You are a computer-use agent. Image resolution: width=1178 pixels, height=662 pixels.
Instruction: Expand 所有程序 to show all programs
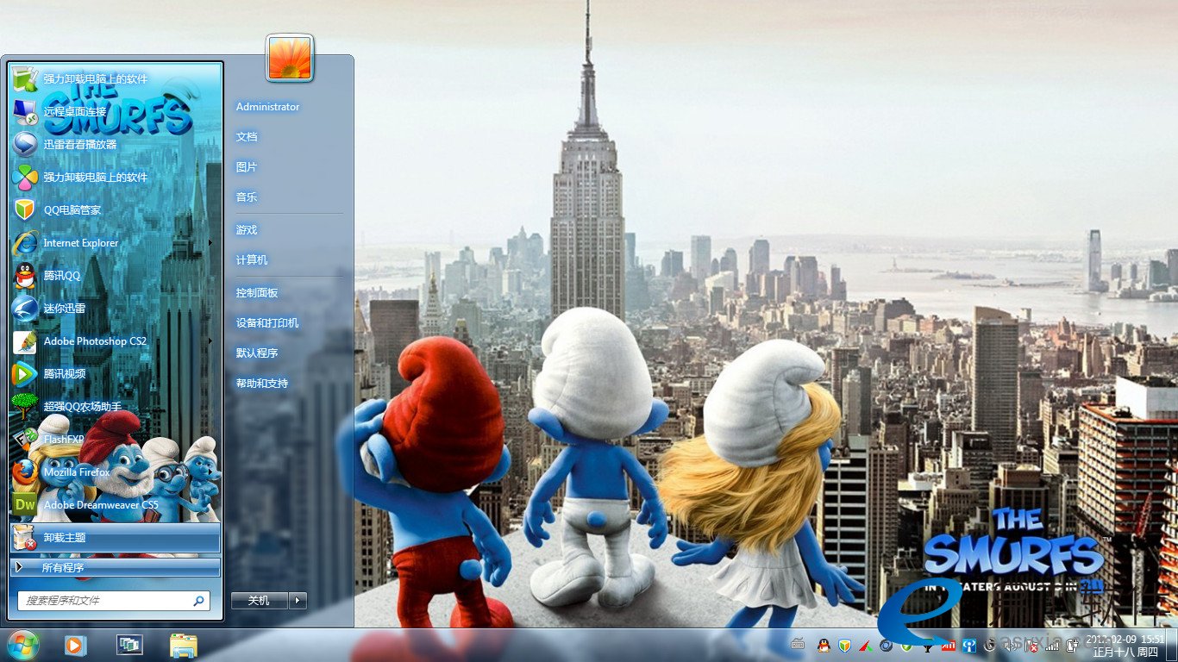point(115,567)
